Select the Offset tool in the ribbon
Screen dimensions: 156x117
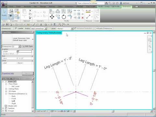[58, 11]
